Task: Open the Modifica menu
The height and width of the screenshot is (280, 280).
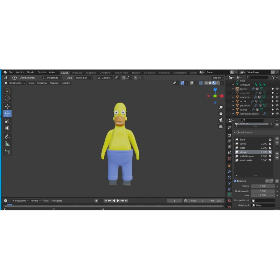Action: (x=20, y=72)
